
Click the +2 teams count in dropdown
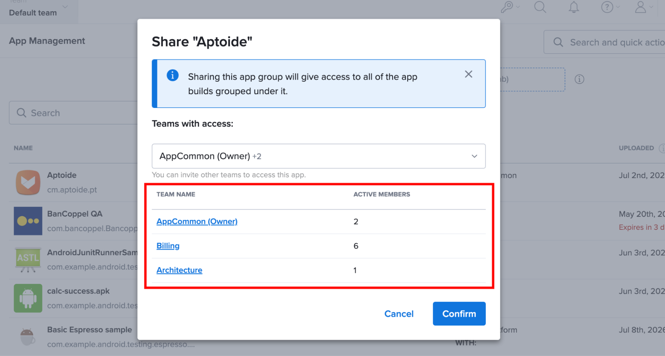click(257, 156)
